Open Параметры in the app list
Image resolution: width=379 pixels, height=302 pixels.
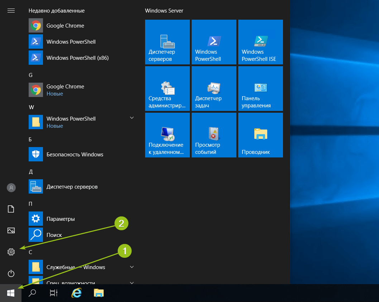(82, 219)
